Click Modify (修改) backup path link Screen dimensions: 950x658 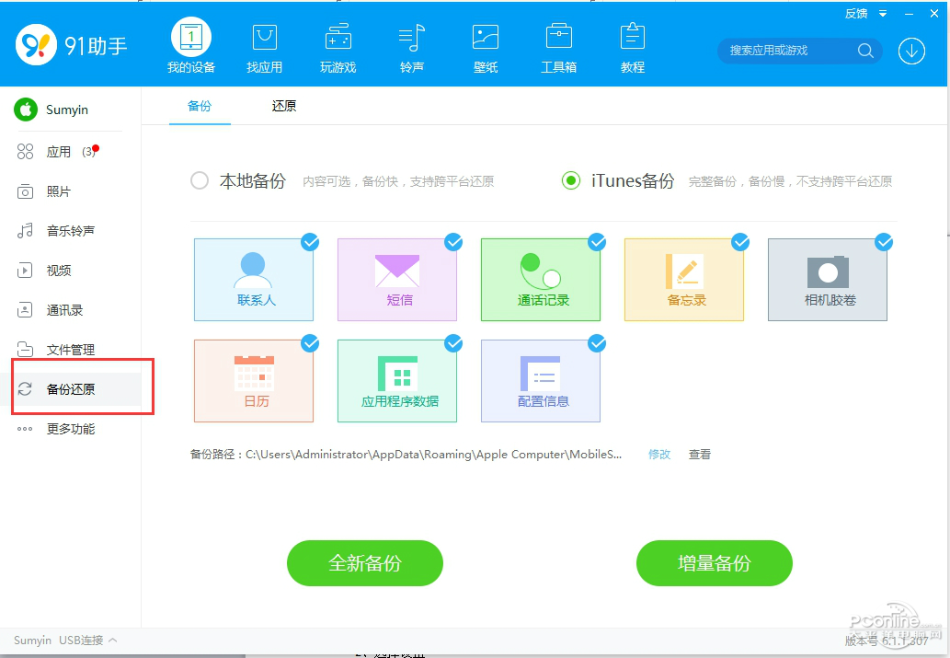coord(659,455)
